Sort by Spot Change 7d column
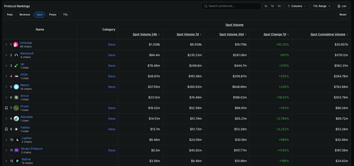 click(x=276, y=34)
